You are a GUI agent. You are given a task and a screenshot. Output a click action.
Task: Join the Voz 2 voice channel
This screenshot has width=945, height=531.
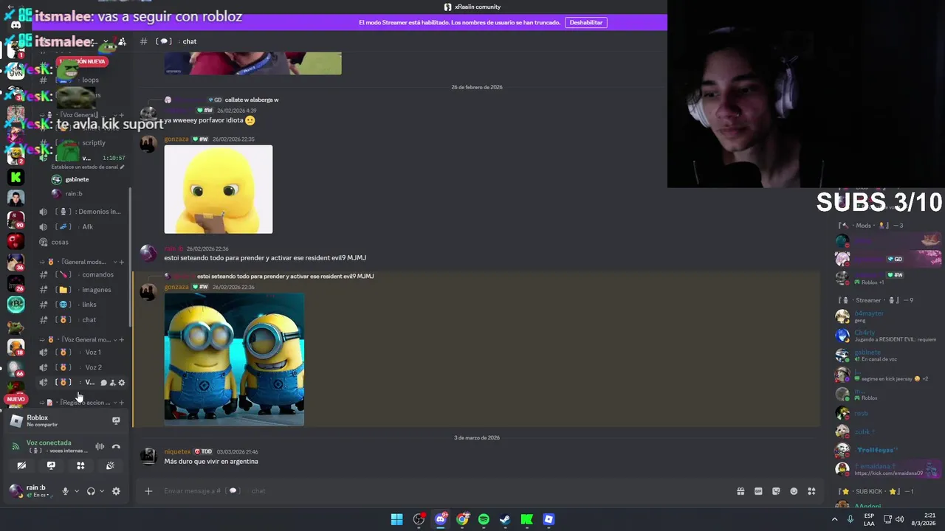(83, 367)
